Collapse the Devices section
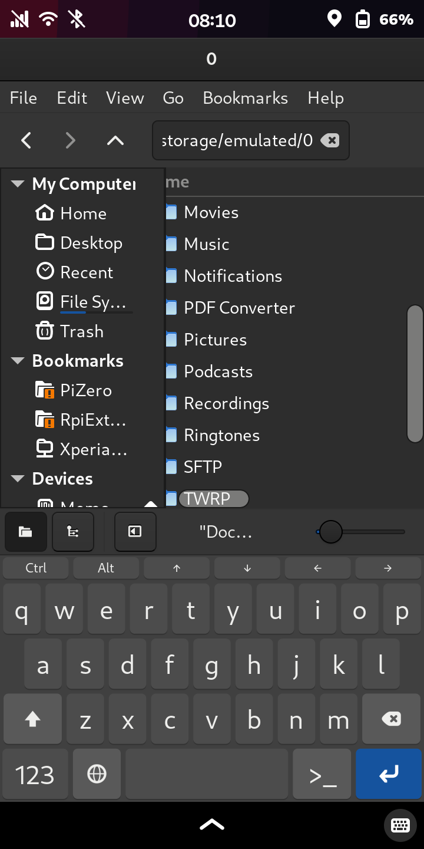Screen dimensions: 424x849 click(18, 479)
